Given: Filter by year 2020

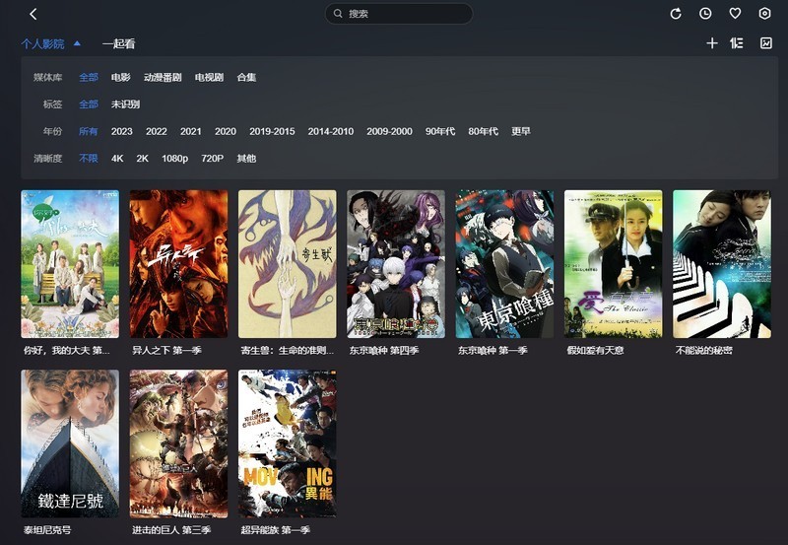Looking at the screenshot, I should [226, 132].
